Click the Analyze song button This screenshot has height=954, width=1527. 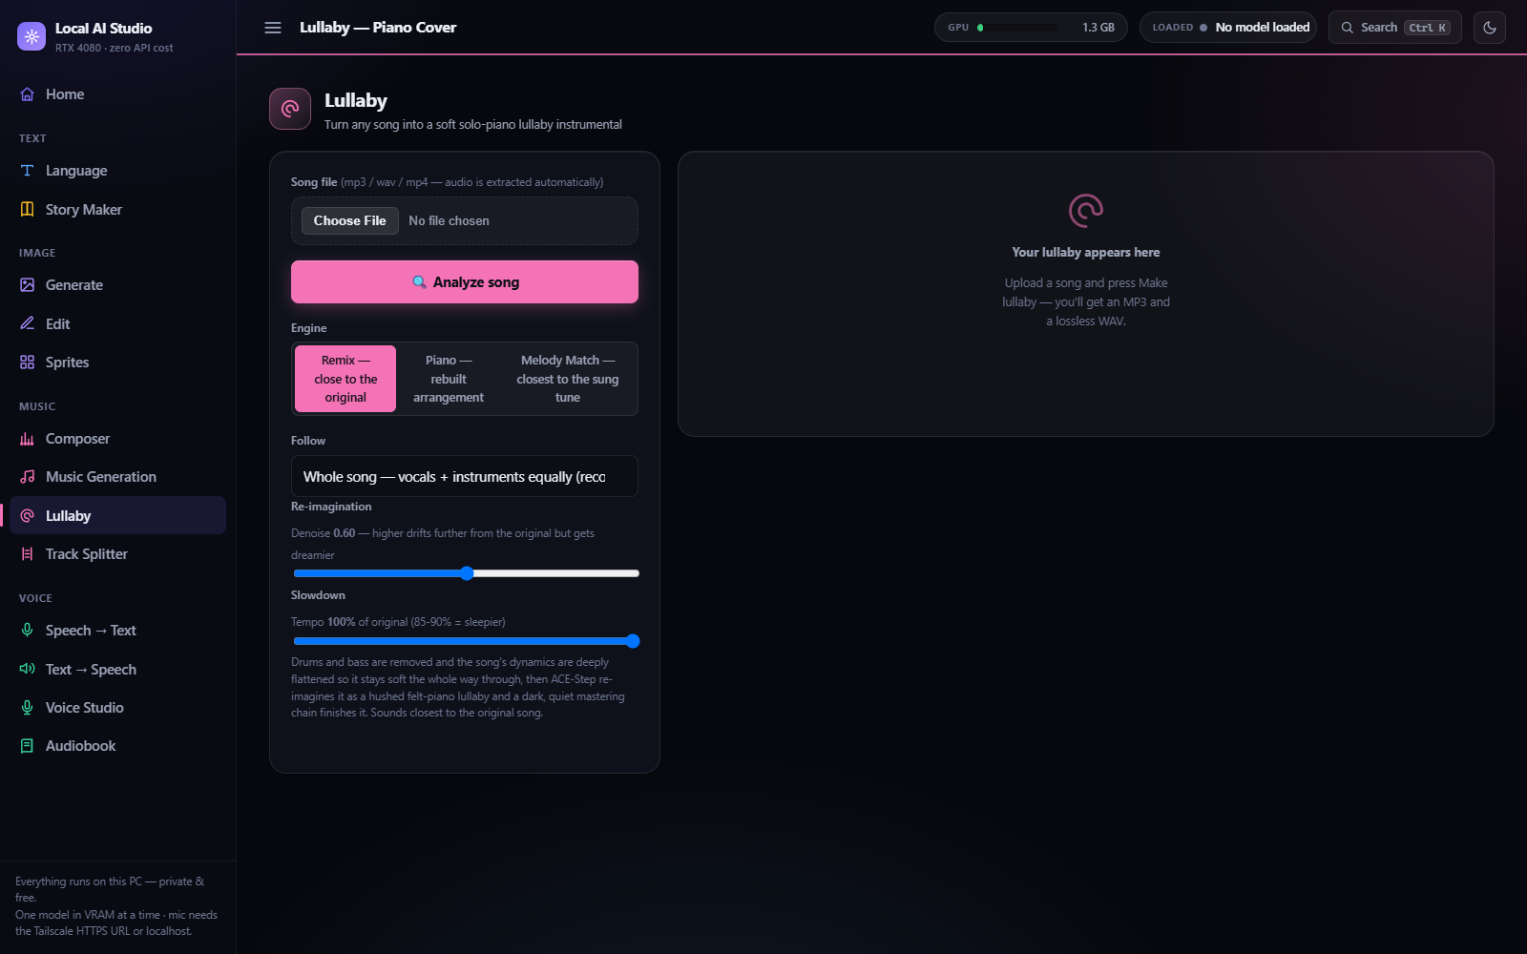465,282
